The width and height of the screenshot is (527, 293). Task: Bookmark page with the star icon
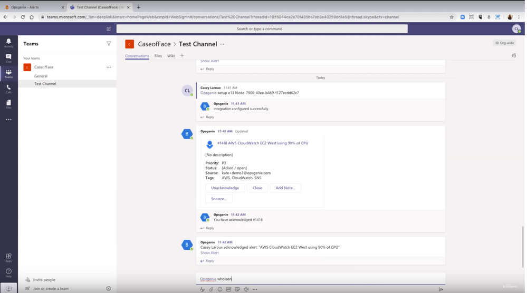coord(452,17)
